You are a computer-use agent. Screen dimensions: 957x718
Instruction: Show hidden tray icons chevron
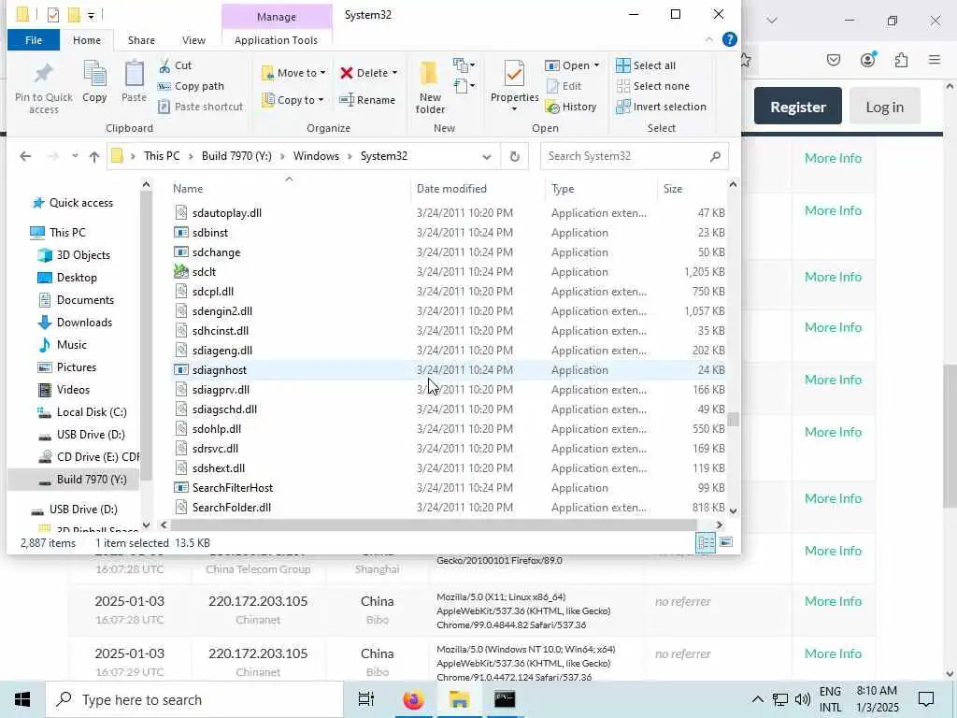(x=757, y=699)
